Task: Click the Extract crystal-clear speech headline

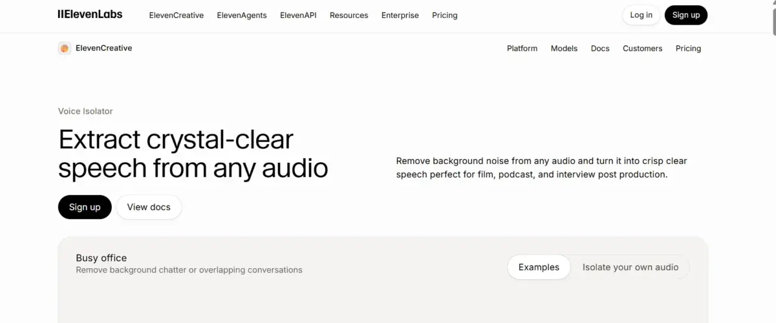Action: tap(193, 154)
